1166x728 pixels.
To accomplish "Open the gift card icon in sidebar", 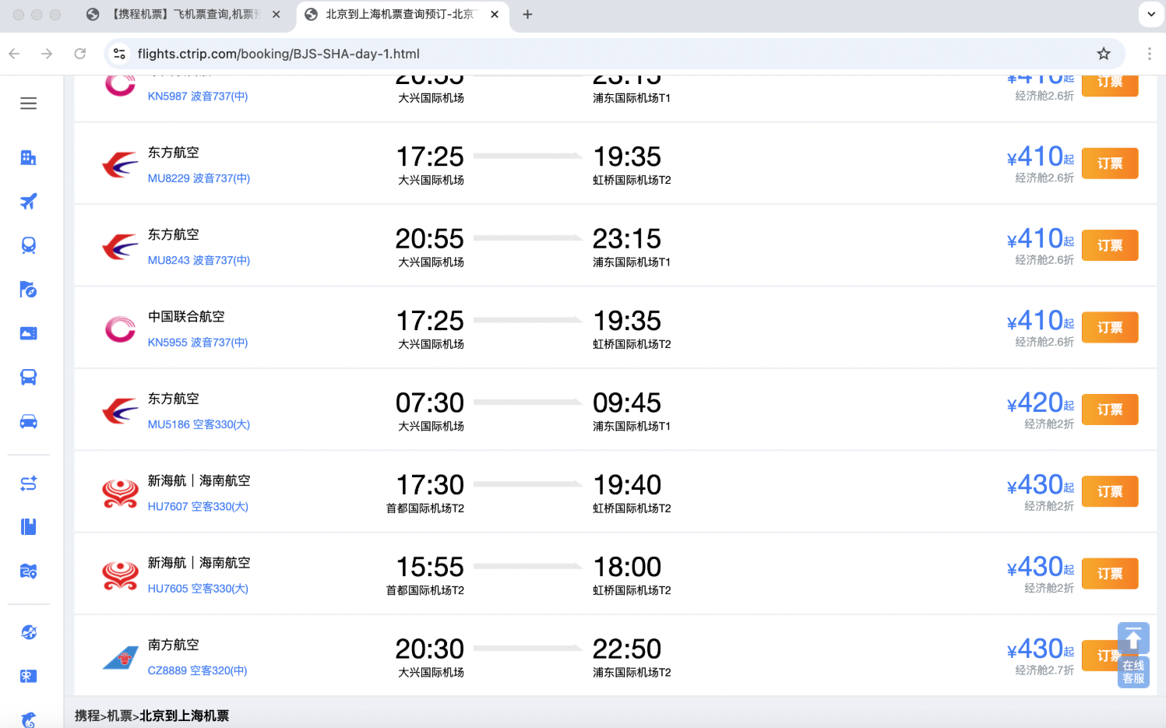I will [29, 676].
